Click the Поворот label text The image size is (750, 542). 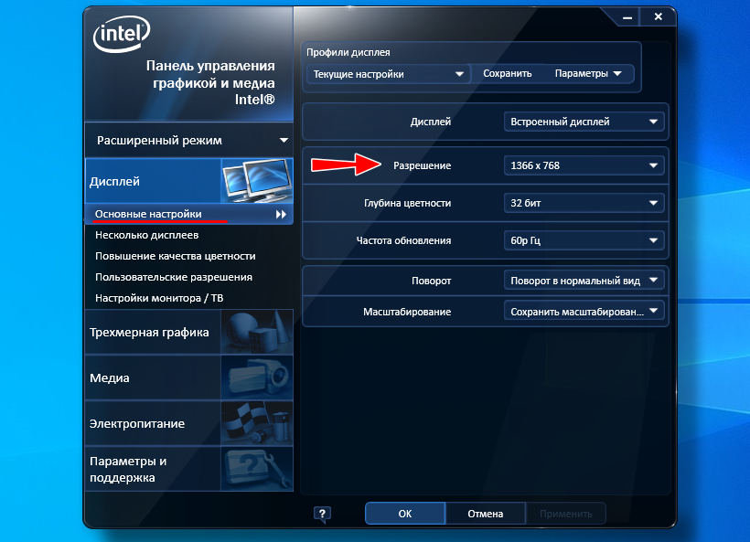(x=432, y=281)
